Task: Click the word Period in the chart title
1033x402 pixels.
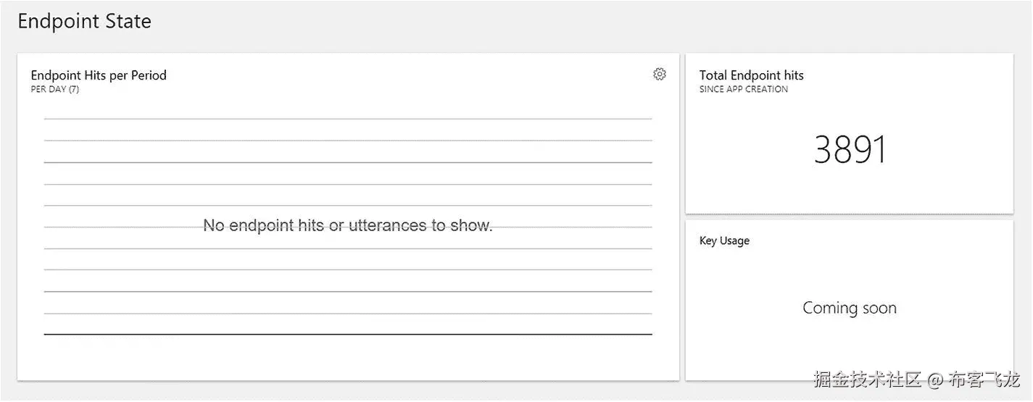Action: (149, 75)
